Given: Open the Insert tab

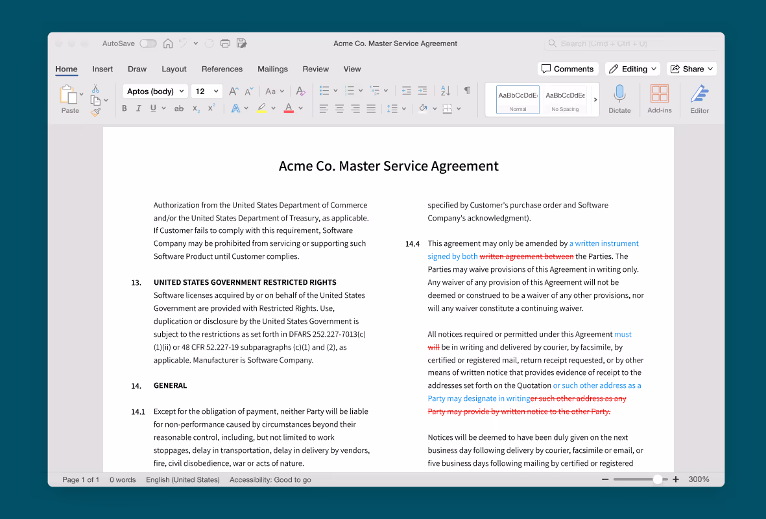Looking at the screenshot, I should coord(102,69).
